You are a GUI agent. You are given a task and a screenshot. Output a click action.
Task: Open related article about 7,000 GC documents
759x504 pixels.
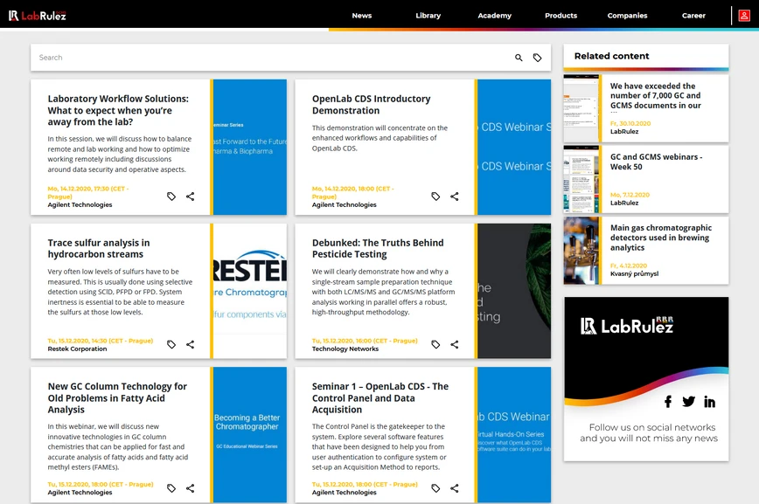coord(656,98)
